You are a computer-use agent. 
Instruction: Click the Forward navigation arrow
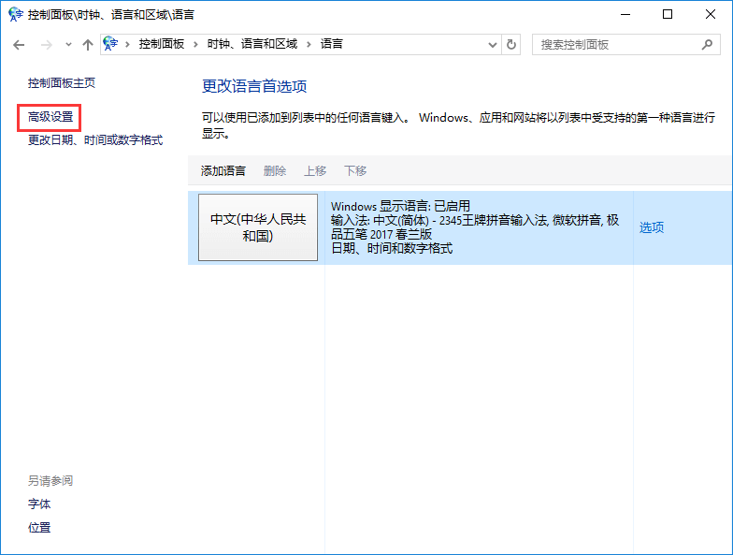[46, 44]
